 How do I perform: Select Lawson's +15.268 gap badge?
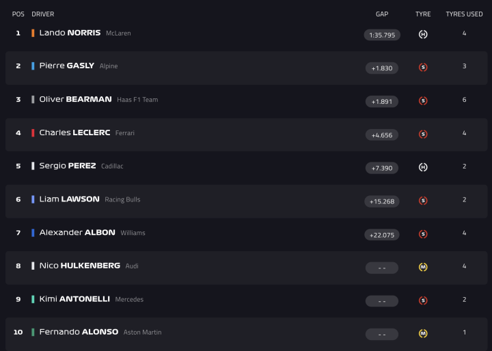[382, 201]
